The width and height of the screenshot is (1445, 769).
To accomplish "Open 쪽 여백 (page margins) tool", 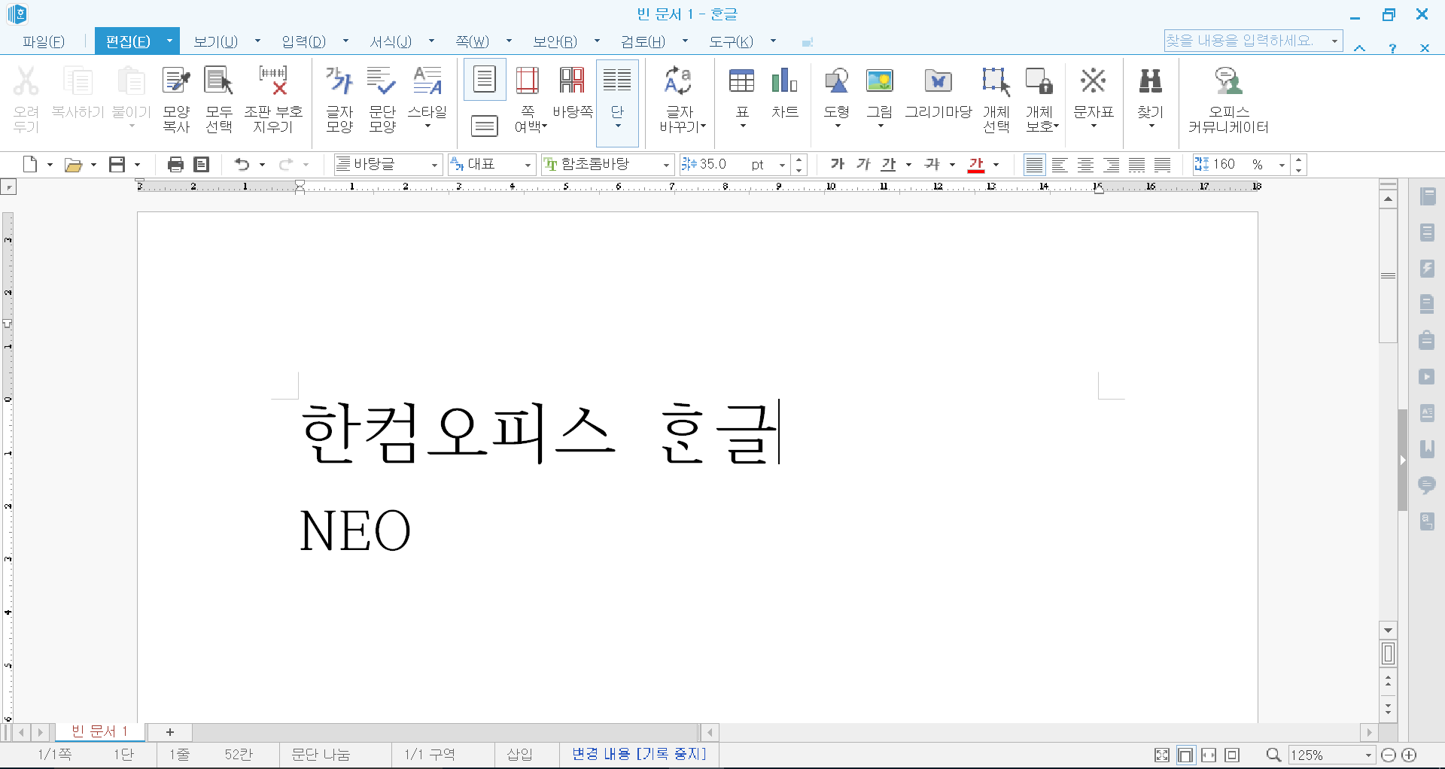I will [528, 99].
